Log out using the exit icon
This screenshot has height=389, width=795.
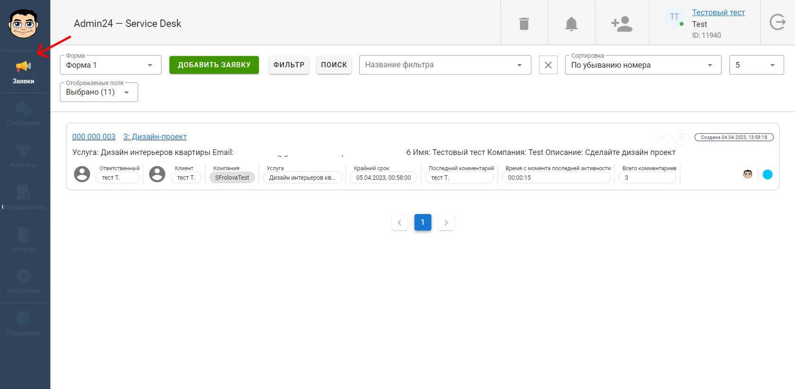(x=777, y=22)
